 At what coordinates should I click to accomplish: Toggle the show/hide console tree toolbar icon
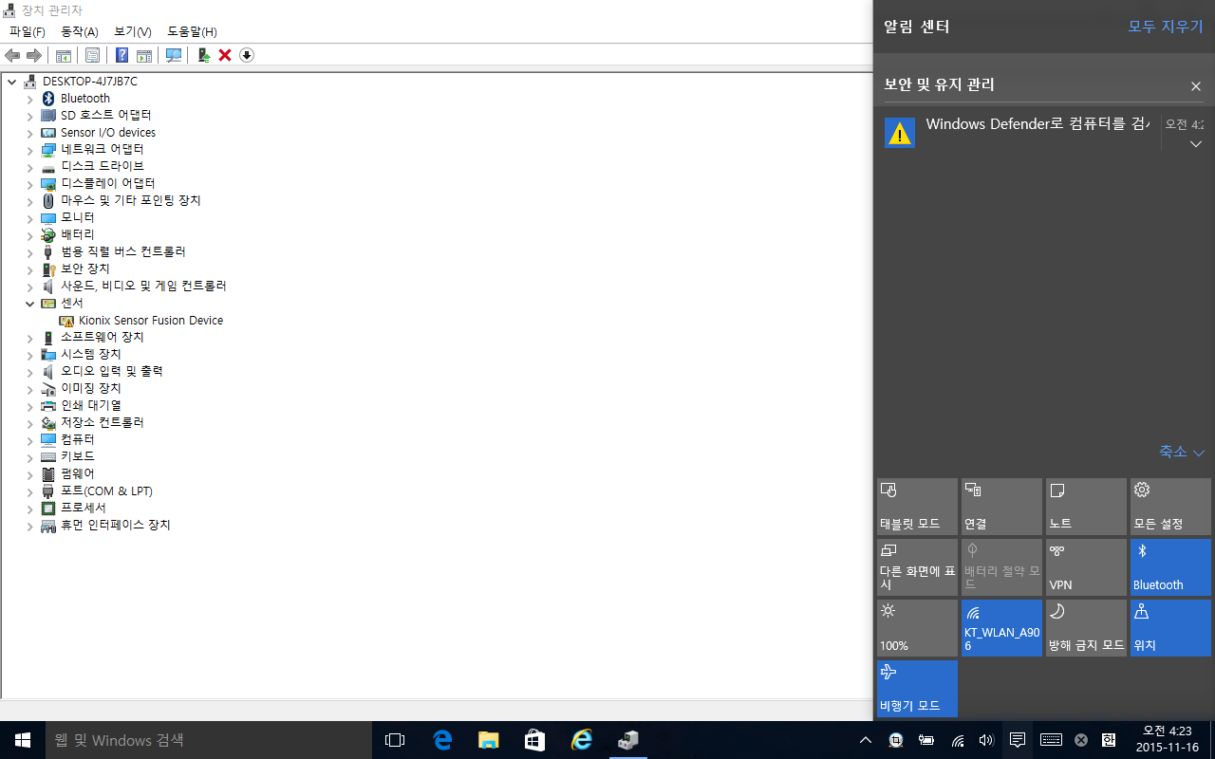tap(64, 55)
